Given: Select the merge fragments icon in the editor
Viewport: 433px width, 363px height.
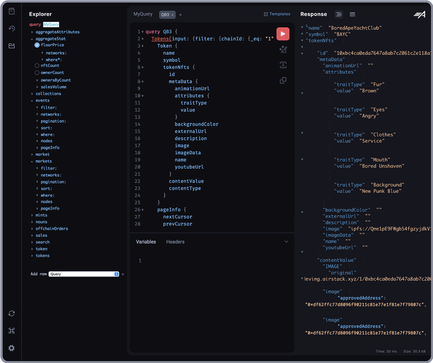Looking at the screenshot, I should [x=283, y=64].
